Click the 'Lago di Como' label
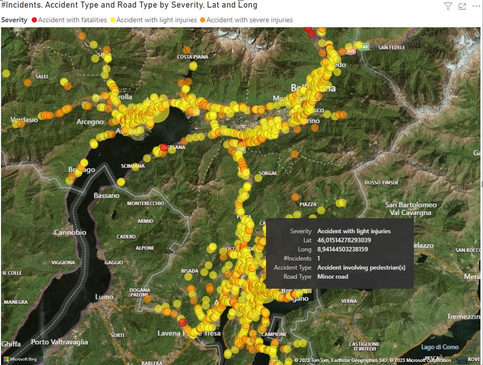This screenshot has width=483, height=365. coord(440,347)
